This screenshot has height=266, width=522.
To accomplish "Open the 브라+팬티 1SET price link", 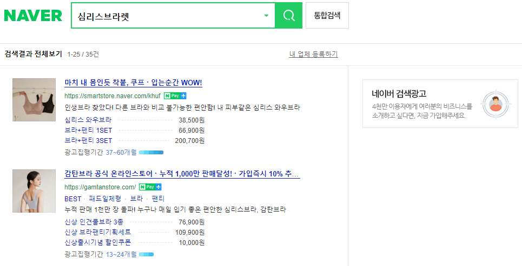I will [88, 130].
